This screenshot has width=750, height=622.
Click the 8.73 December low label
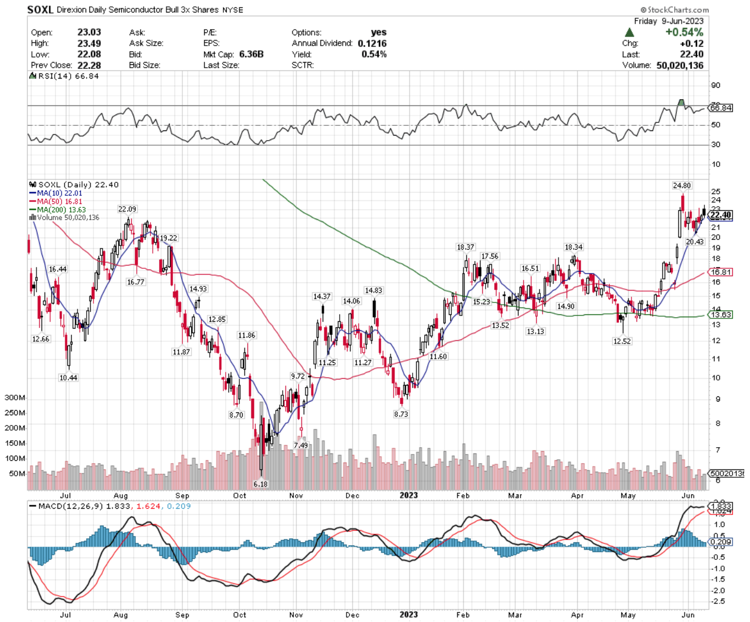click(x=401, y=414)
